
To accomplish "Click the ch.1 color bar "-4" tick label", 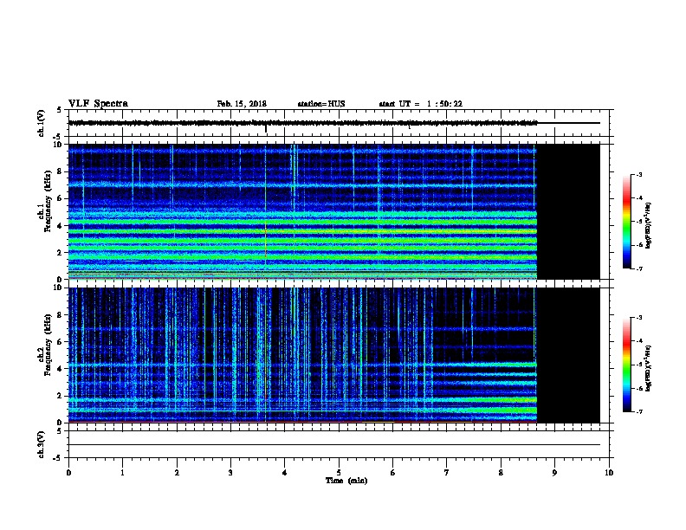I will tap(638, 198).
